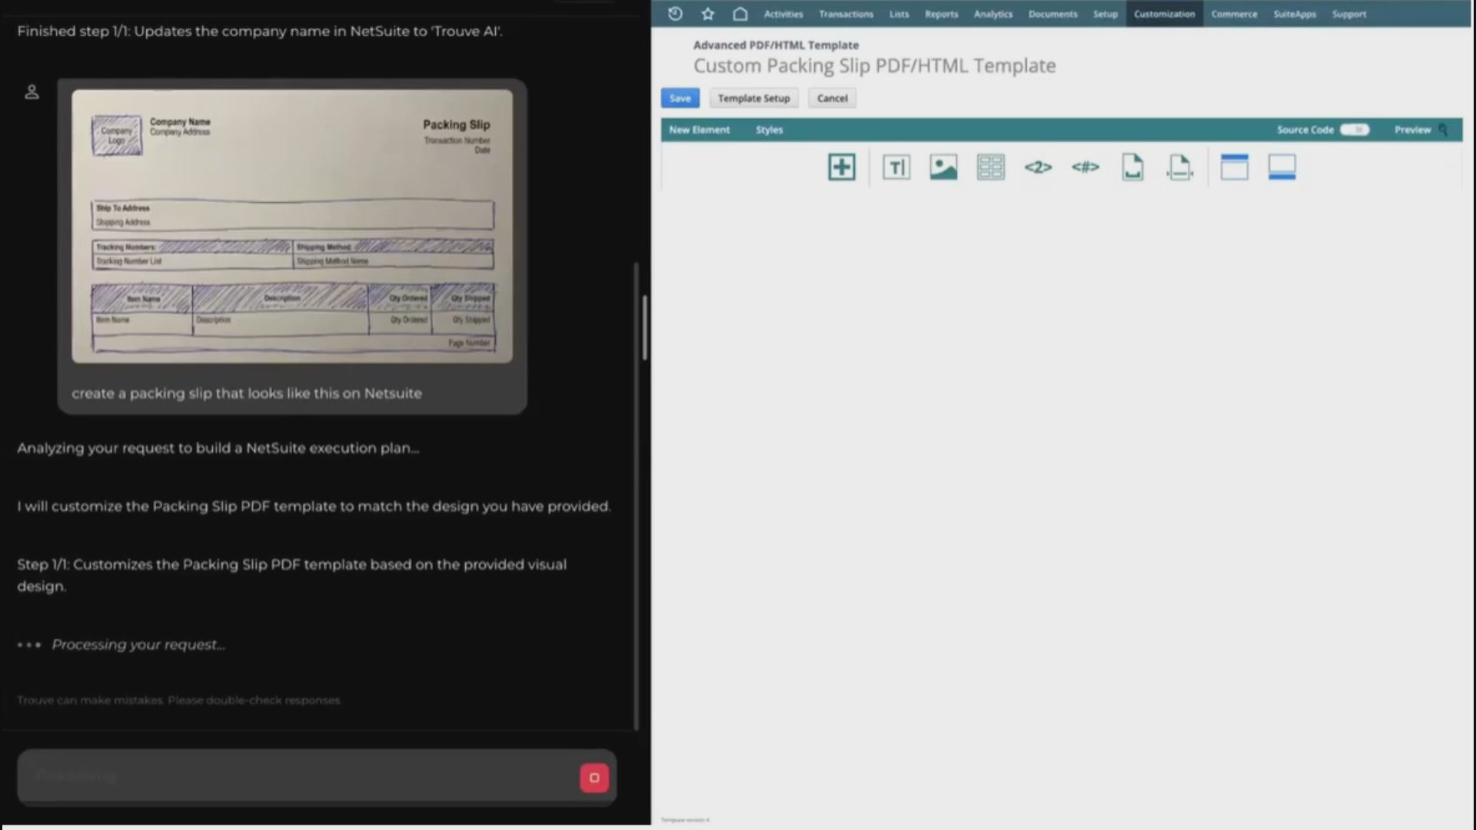Insert total pages <#> element

pos(1085,167)
